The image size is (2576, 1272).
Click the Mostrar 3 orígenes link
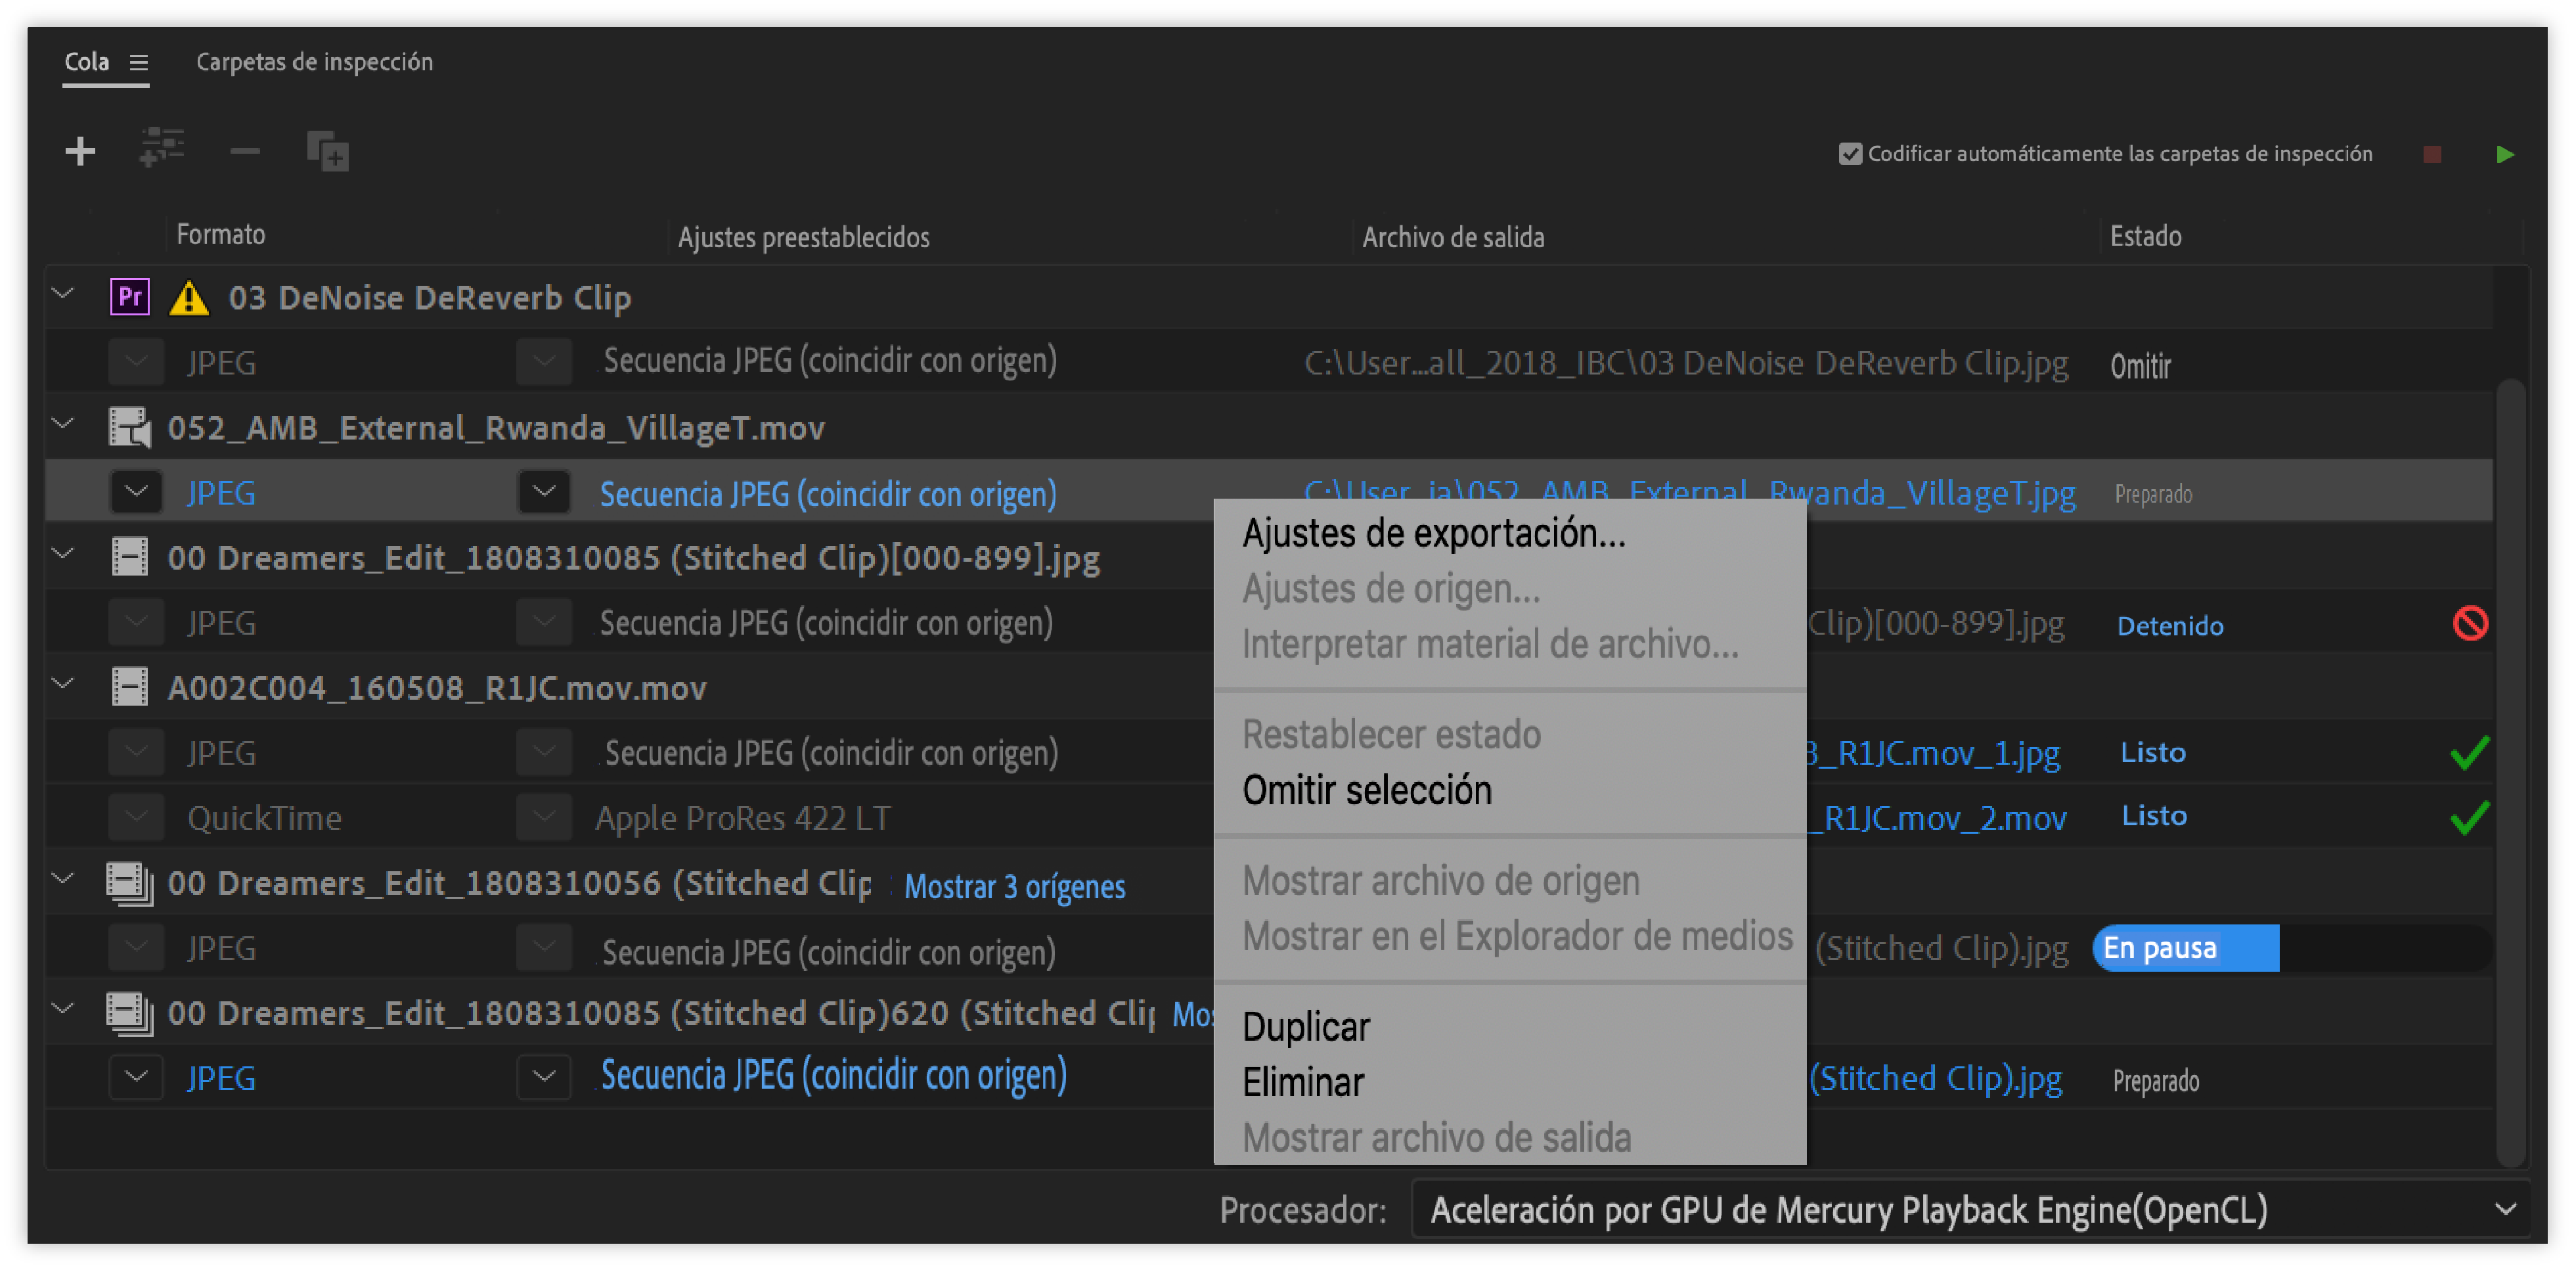(1014, 886)
